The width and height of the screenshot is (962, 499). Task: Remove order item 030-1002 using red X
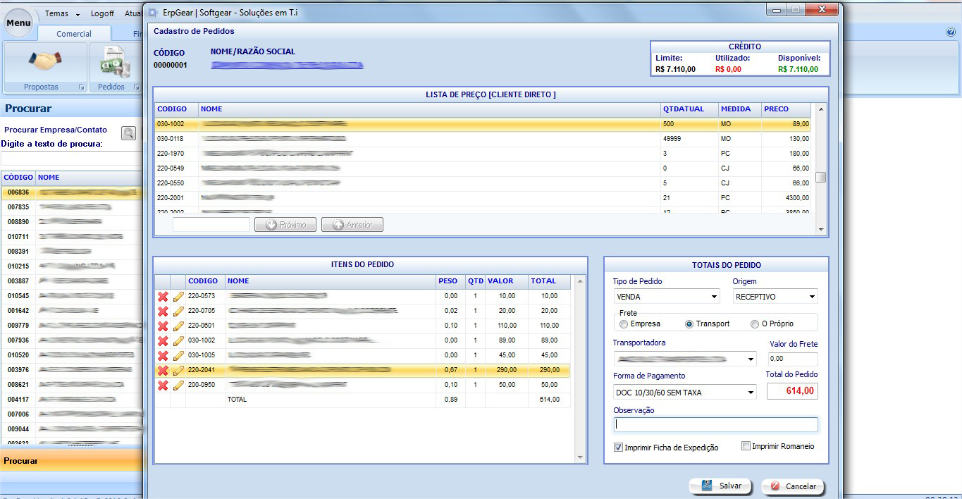[162, 340]
